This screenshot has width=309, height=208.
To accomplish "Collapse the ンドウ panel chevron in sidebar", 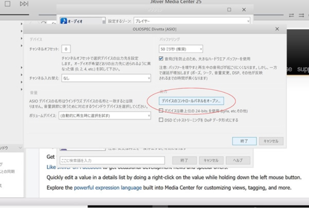I will point(20,148).
